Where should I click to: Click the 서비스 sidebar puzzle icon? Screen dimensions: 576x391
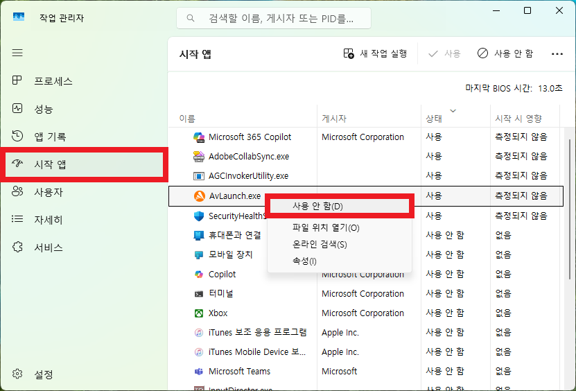[17, 247]
